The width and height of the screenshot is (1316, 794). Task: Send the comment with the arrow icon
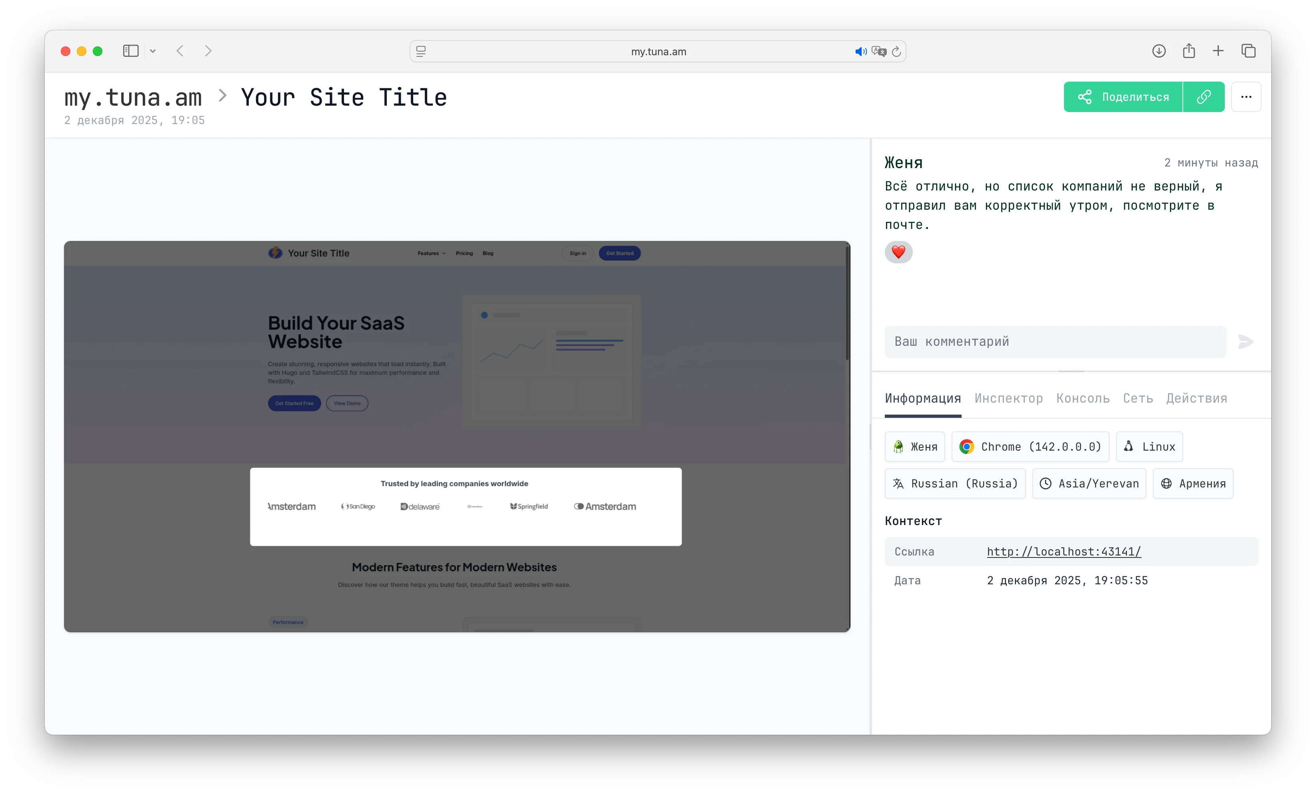point(1246,341)
